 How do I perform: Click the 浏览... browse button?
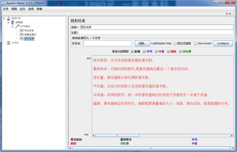tap(142, 43)
